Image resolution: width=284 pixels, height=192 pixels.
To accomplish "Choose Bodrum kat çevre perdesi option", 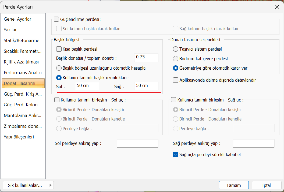I will 176,59.
